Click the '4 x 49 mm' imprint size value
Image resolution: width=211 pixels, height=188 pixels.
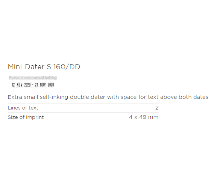[144, 117]
